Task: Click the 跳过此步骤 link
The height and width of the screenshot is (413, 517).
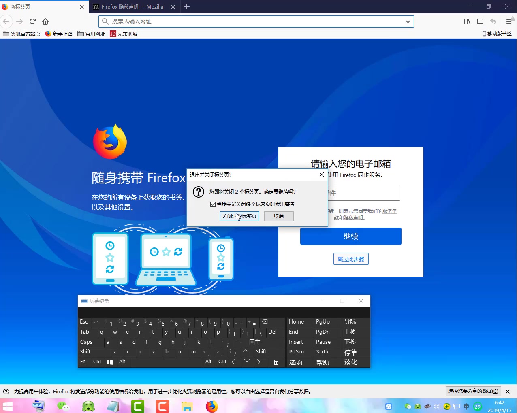Action: point(350,259)
